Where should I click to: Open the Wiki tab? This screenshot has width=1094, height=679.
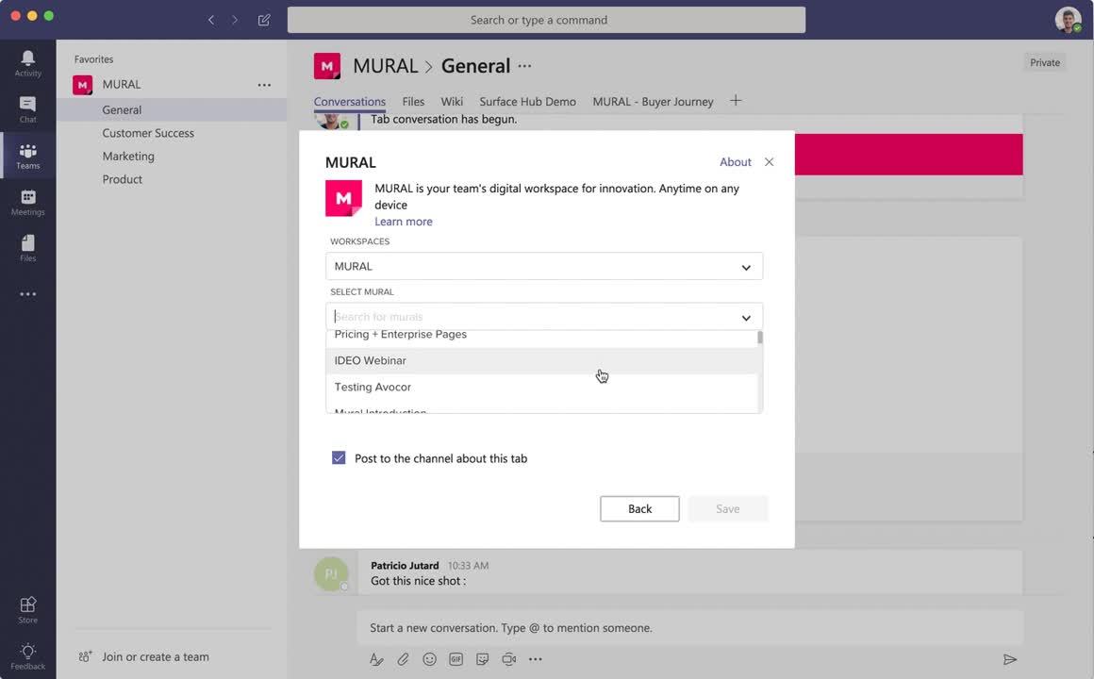[452, 102]
